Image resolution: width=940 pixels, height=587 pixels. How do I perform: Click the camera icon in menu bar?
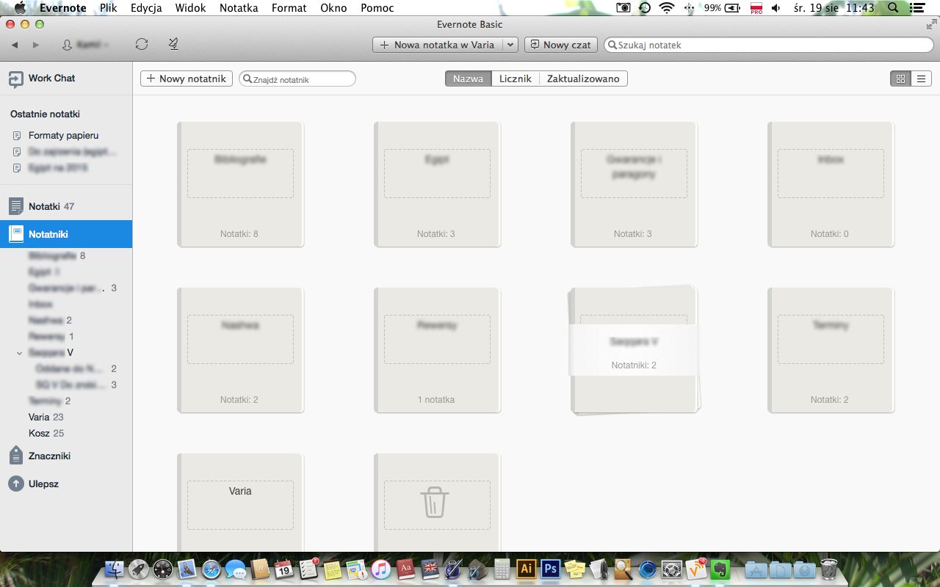click(x=623, y=8)
